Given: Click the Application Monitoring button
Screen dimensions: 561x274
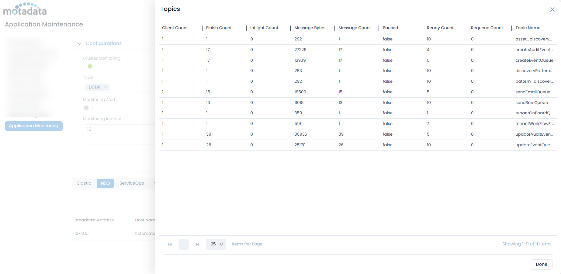Looking at the screenshot, I should [33, 126].
